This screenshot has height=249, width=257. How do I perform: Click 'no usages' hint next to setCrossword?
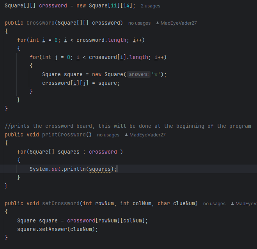pyautogui.click(x=214, y=204)
